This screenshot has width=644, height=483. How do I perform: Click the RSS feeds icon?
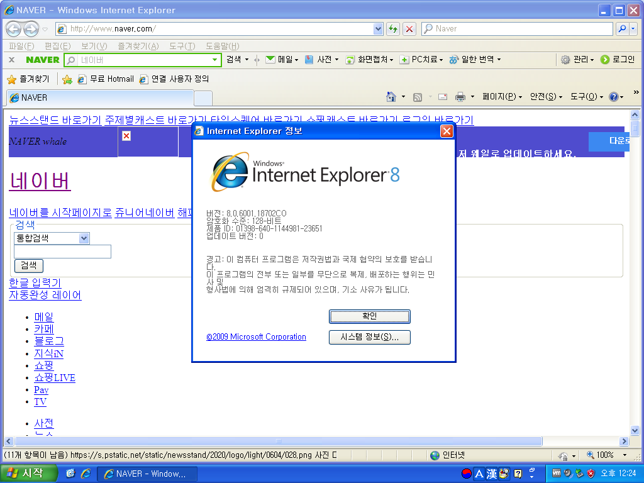click(418, 97)
